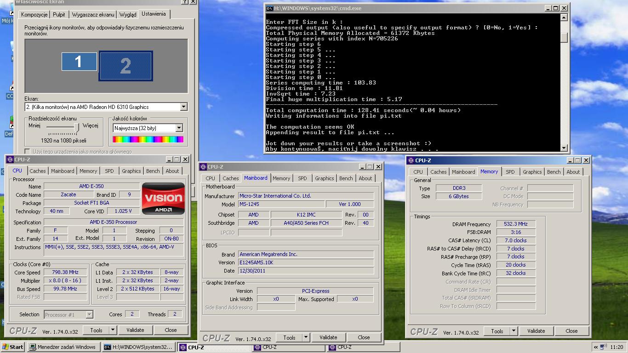Expand Tools dropdown arrow in left CPU-Z window
This screenshot has width=628, height=353.
[113, 330]
